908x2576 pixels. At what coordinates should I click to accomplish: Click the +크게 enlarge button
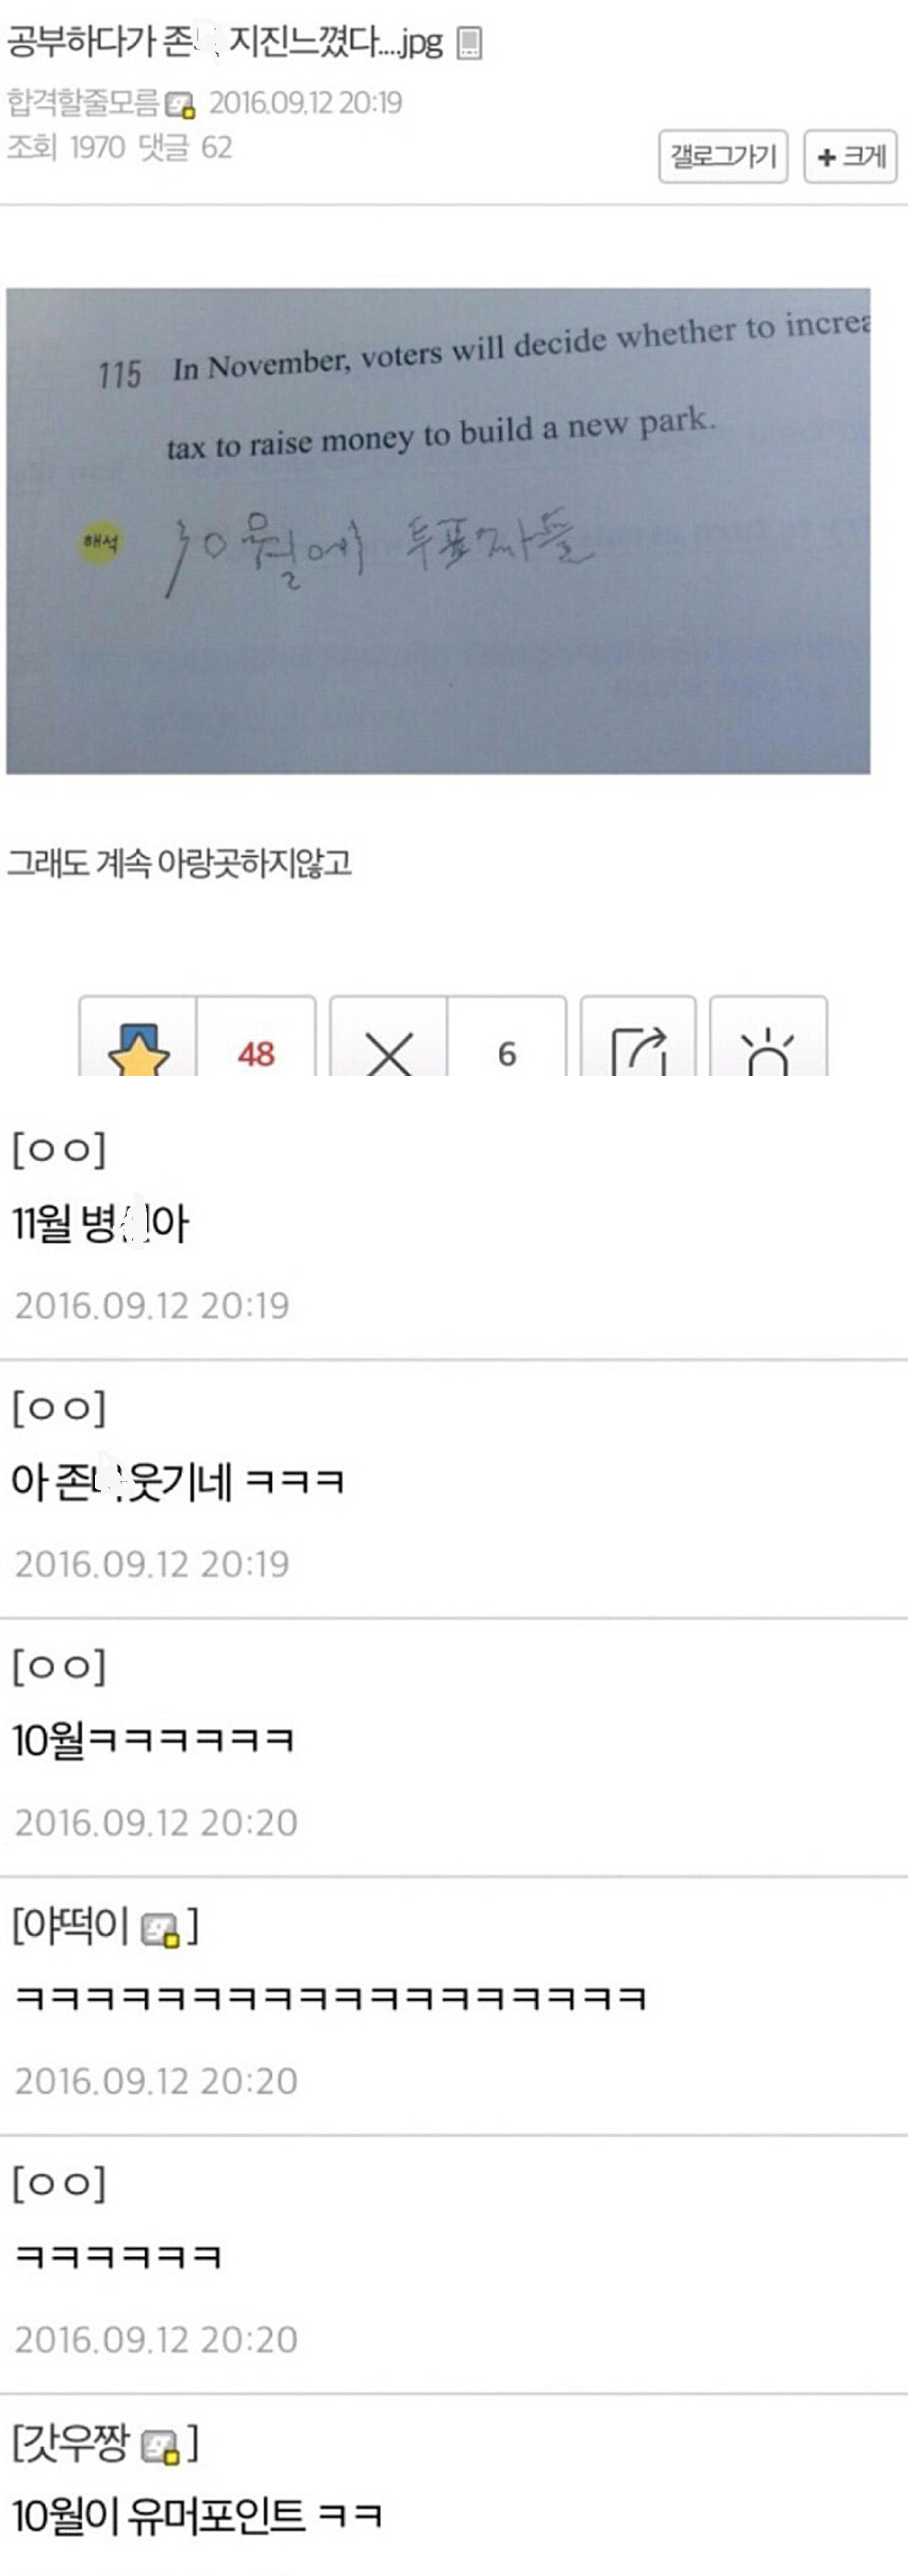pyautogui.click(x=851, y=156)
